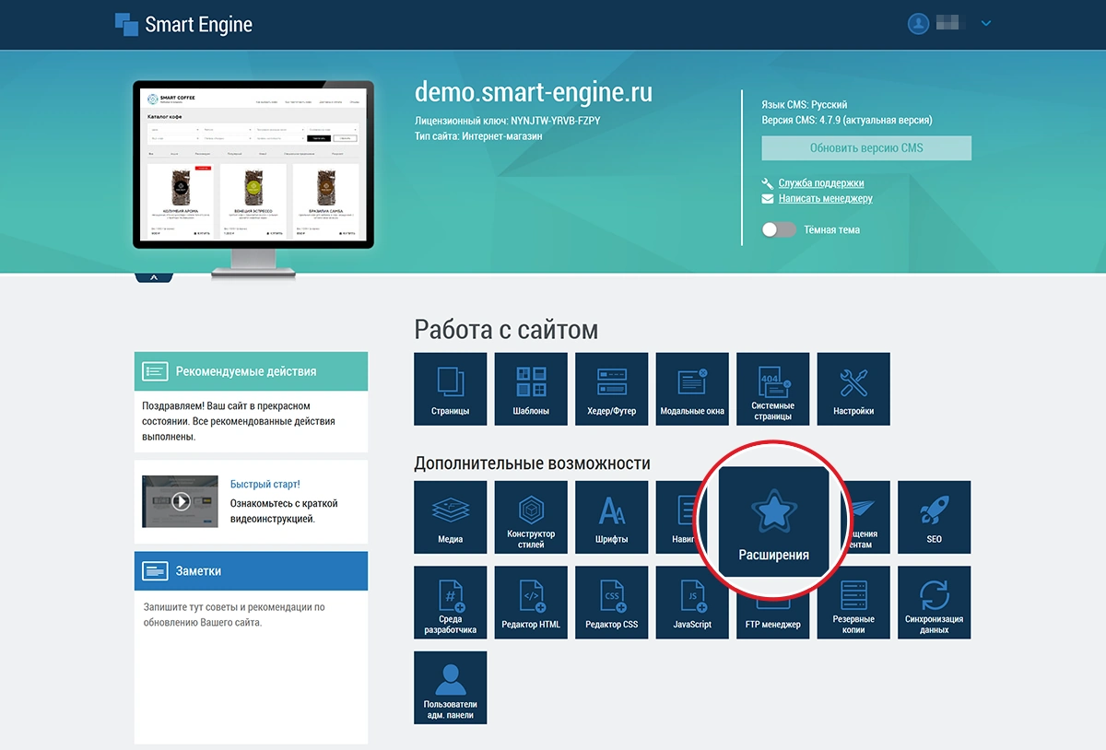1106x750 pixels.
Task: Click the site preview monitor thumbnail
Action: pyautogui.click(x=253, y=166)
